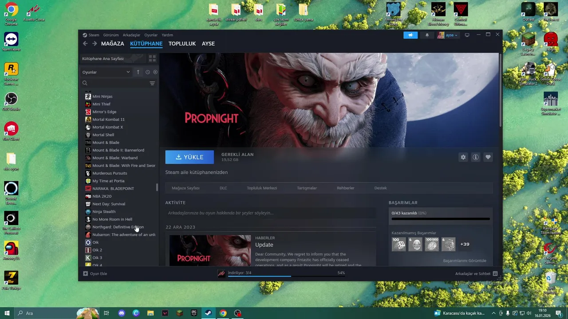Screen dimensions: 568x319
Task: Click the activity comment input field
Action: click(271, 213)
